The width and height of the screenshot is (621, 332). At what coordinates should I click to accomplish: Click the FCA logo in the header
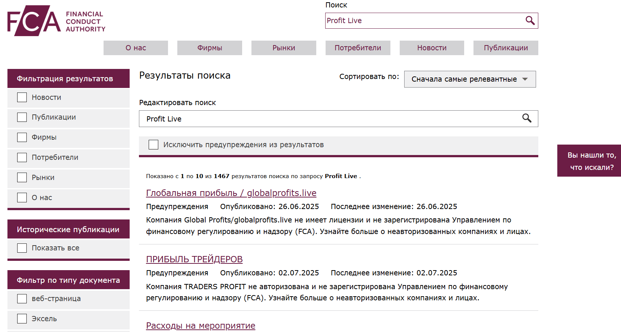point(56,21)
